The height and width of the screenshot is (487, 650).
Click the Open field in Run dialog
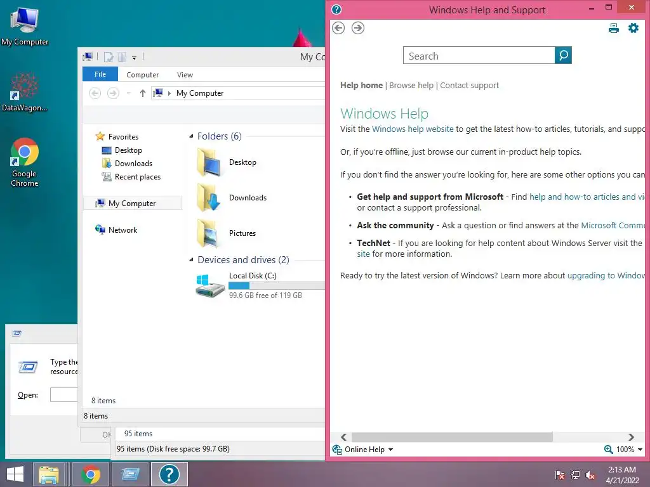[64, 394]
